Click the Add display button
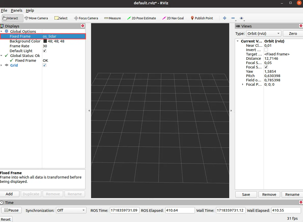Viewport: 303px width, 222px height. (9, 194)
